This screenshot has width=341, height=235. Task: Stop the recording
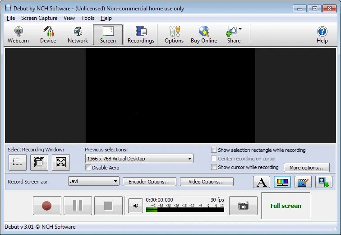108,206
